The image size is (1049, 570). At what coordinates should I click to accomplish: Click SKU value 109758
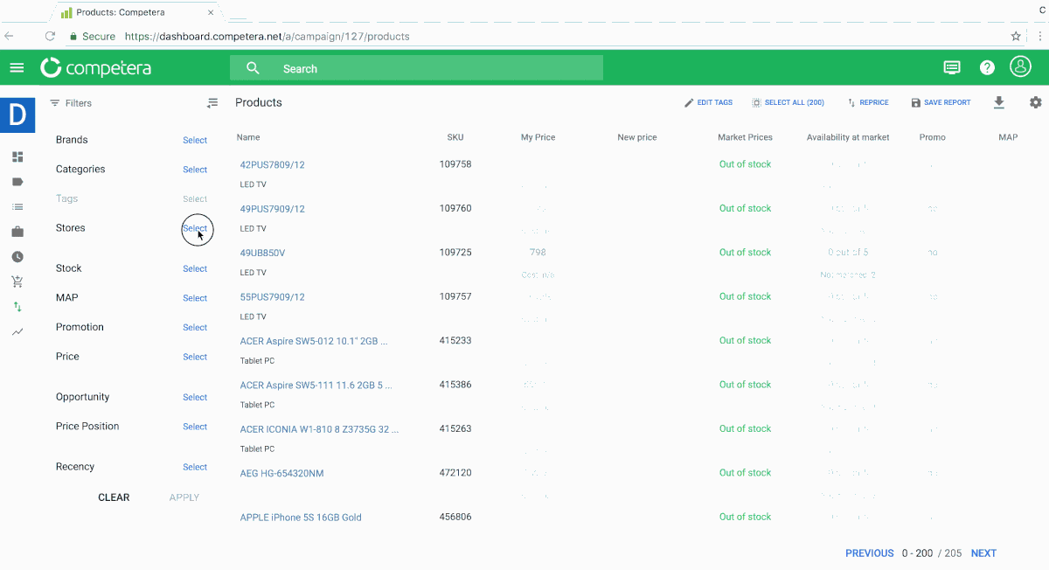point(455,164)
